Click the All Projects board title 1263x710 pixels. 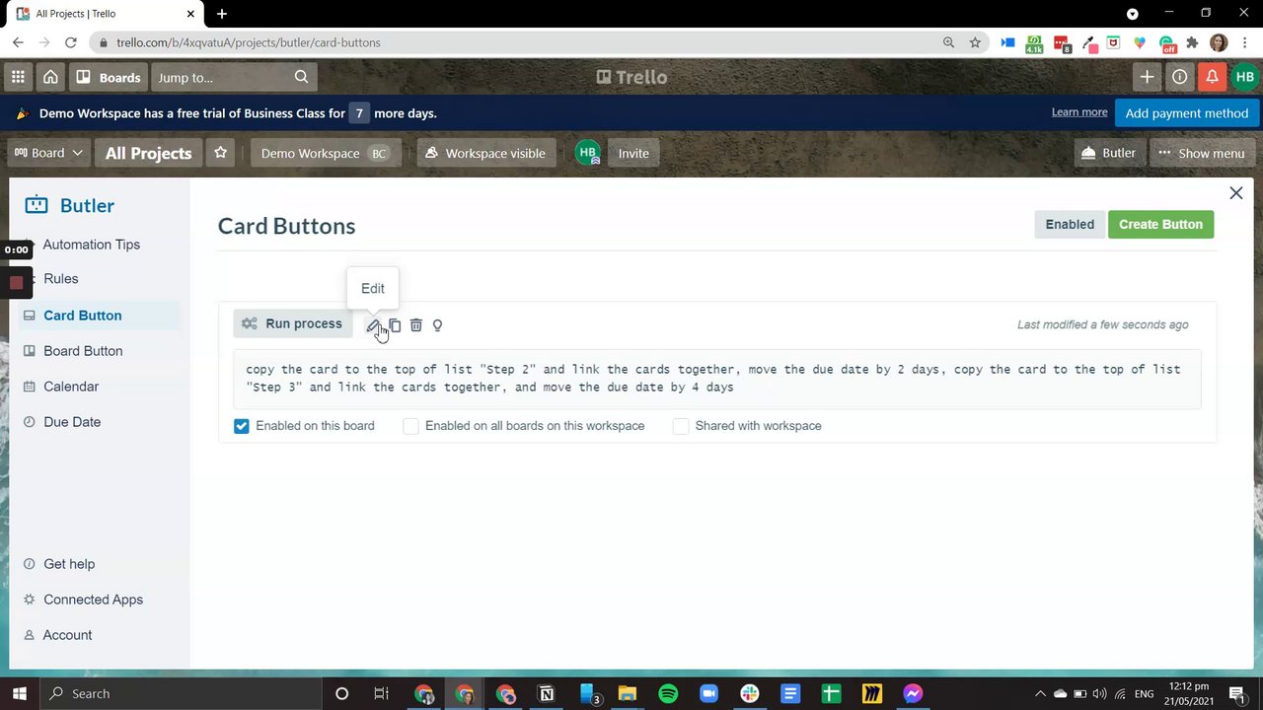click(x=148, y=153)
